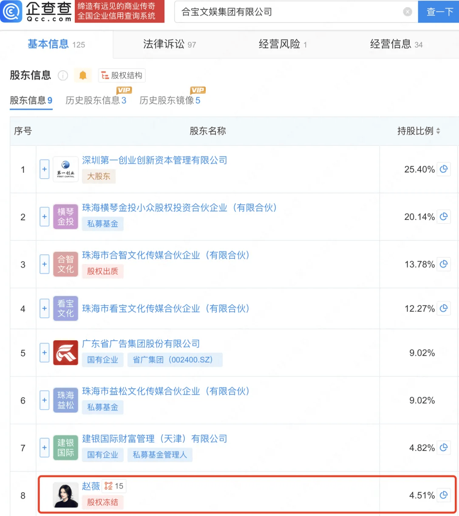Viewport: 459px width, 516px height.
Task: Open the 股权结构 diagram button
Action: tap(121, 75)
